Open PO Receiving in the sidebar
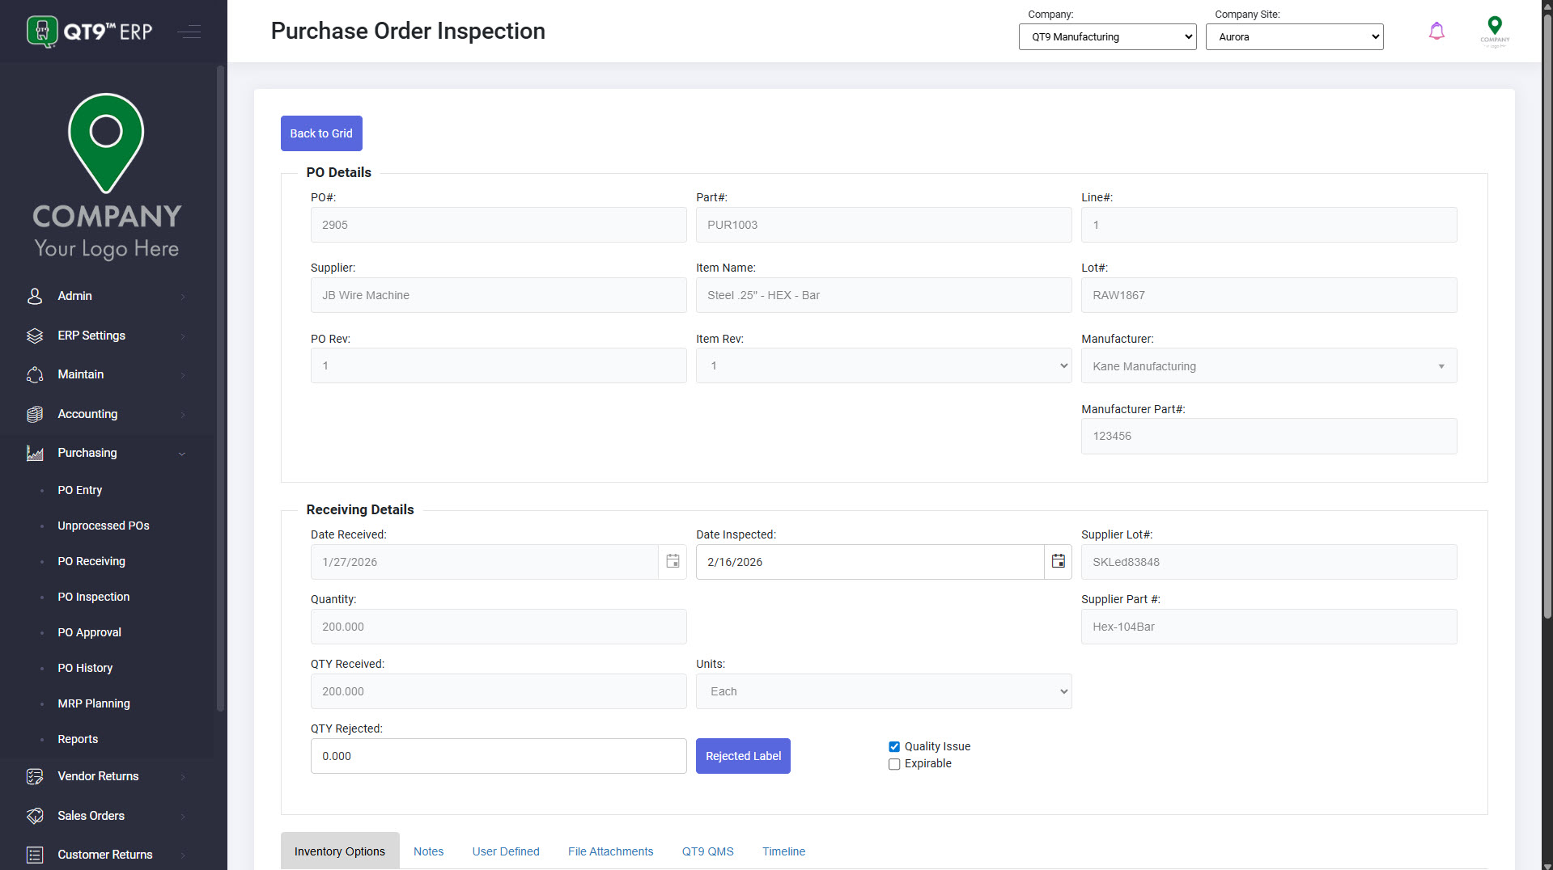 click(x=91, y=561)
